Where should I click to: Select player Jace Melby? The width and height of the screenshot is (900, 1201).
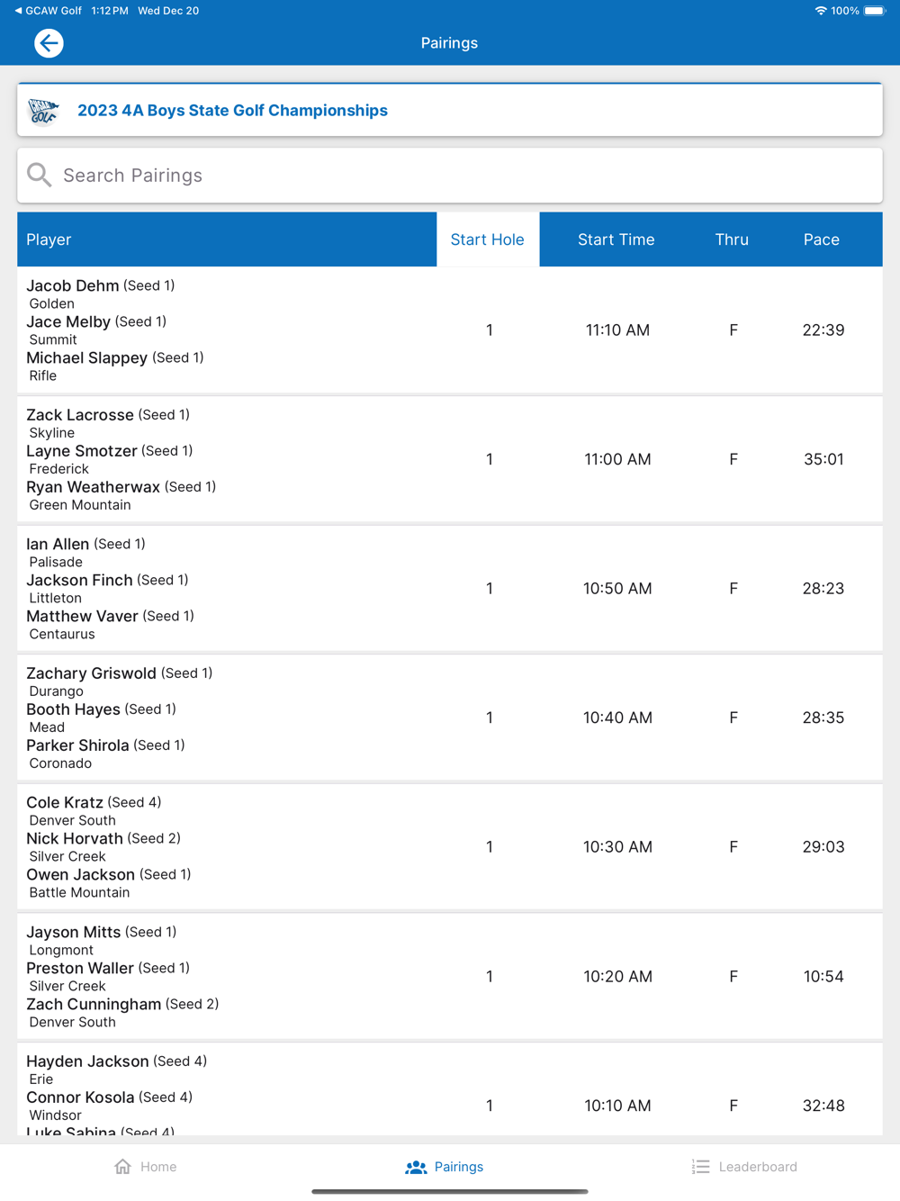[68, 321]
